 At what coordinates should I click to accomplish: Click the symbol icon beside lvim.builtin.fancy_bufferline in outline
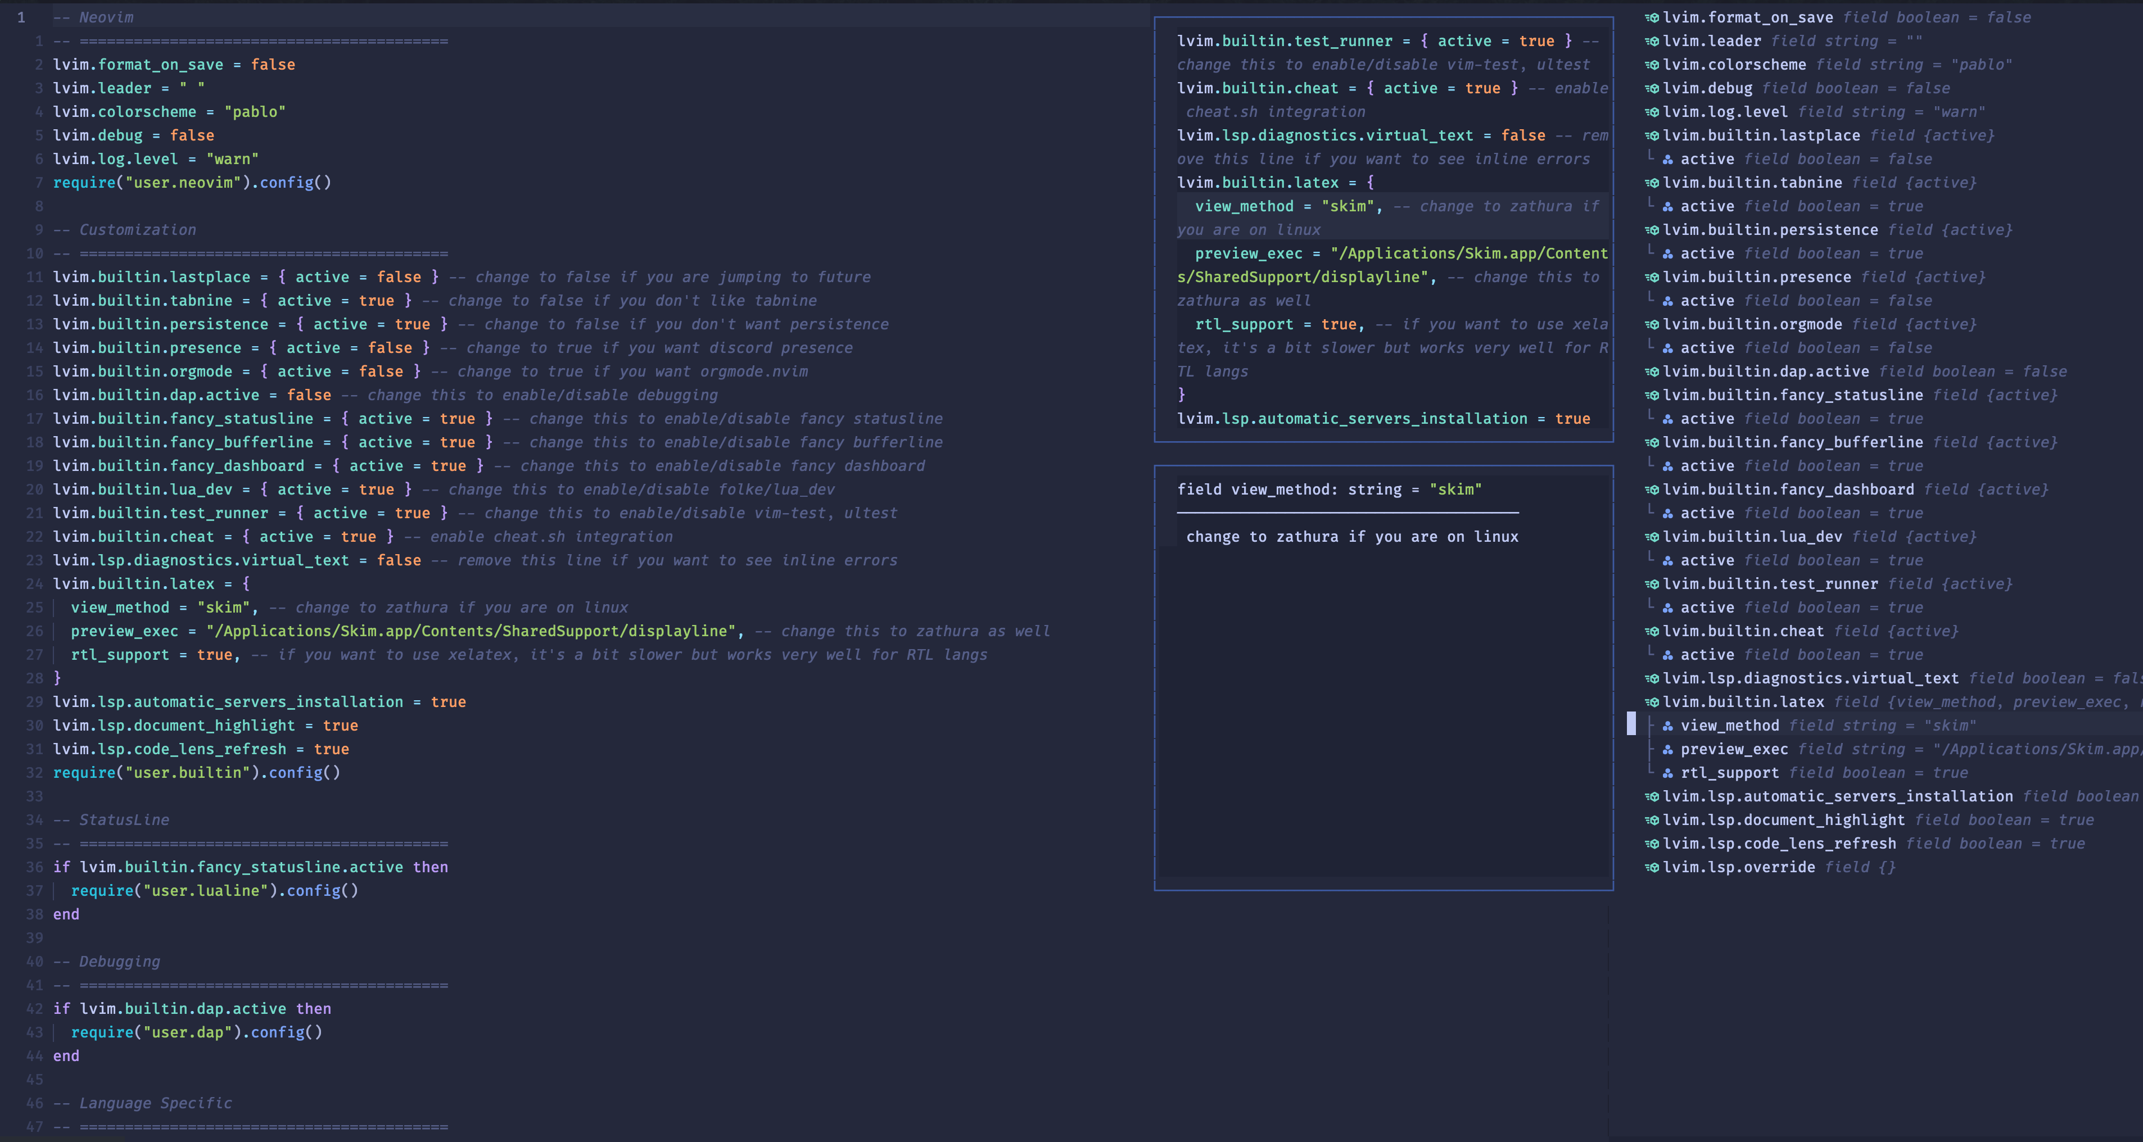[x=1651, y=442]
